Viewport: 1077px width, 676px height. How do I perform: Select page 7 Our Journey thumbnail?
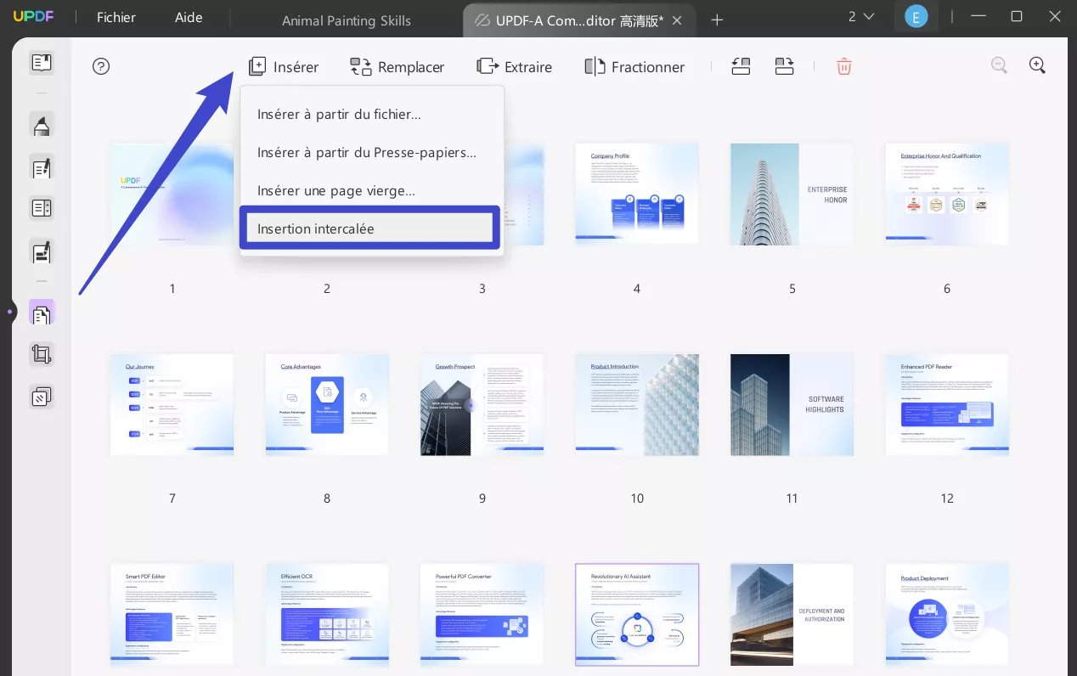coord(172,404)
